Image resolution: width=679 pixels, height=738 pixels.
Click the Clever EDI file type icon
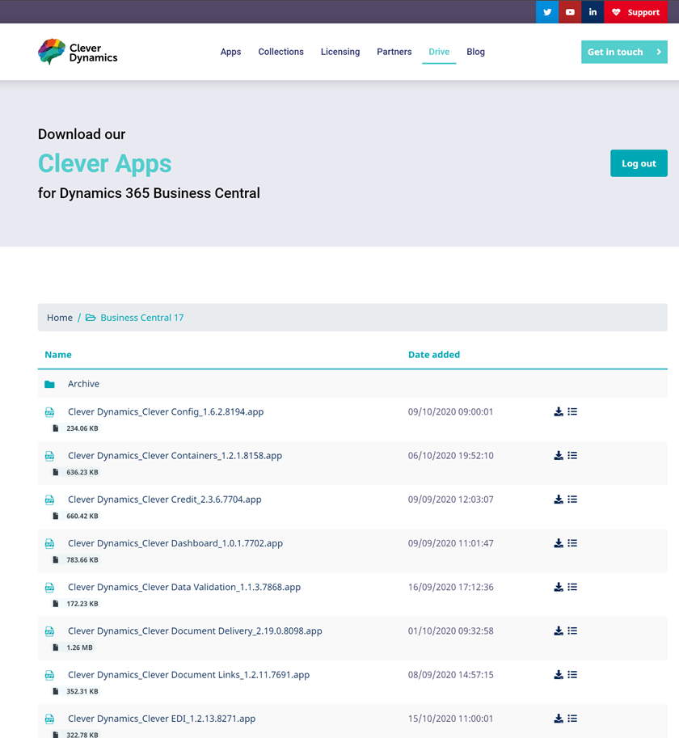pos(49,719)
